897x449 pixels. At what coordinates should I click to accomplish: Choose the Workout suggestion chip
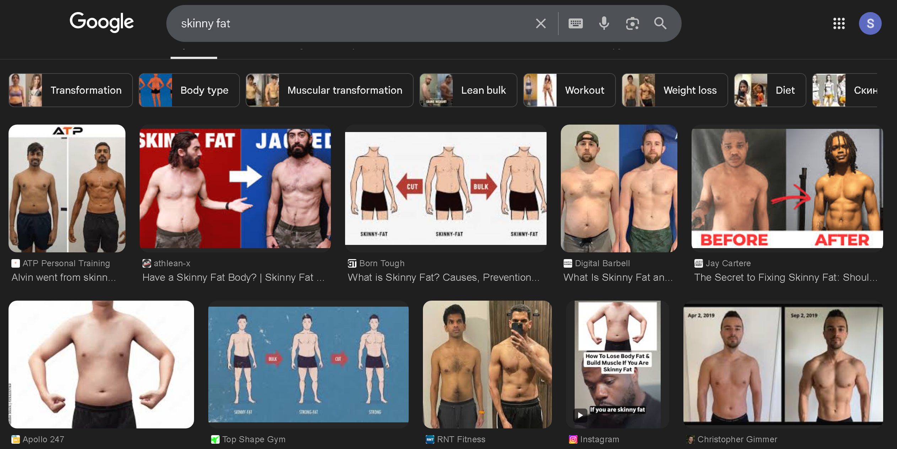click(x=569, y=90)
